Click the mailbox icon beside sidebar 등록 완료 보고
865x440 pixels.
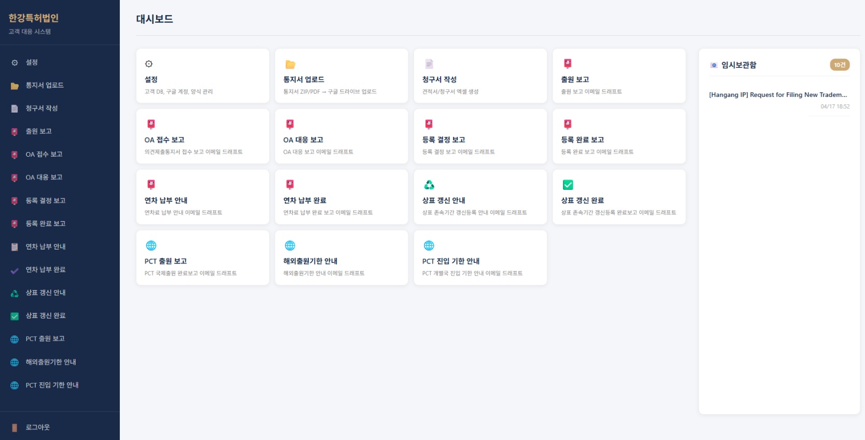pyautogui.click(x=15, y=224)
